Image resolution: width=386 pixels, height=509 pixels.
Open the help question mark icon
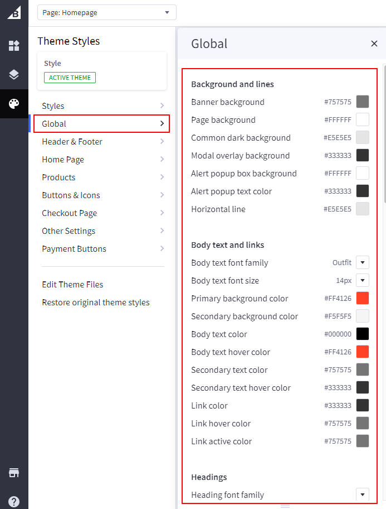pos(14,501)
